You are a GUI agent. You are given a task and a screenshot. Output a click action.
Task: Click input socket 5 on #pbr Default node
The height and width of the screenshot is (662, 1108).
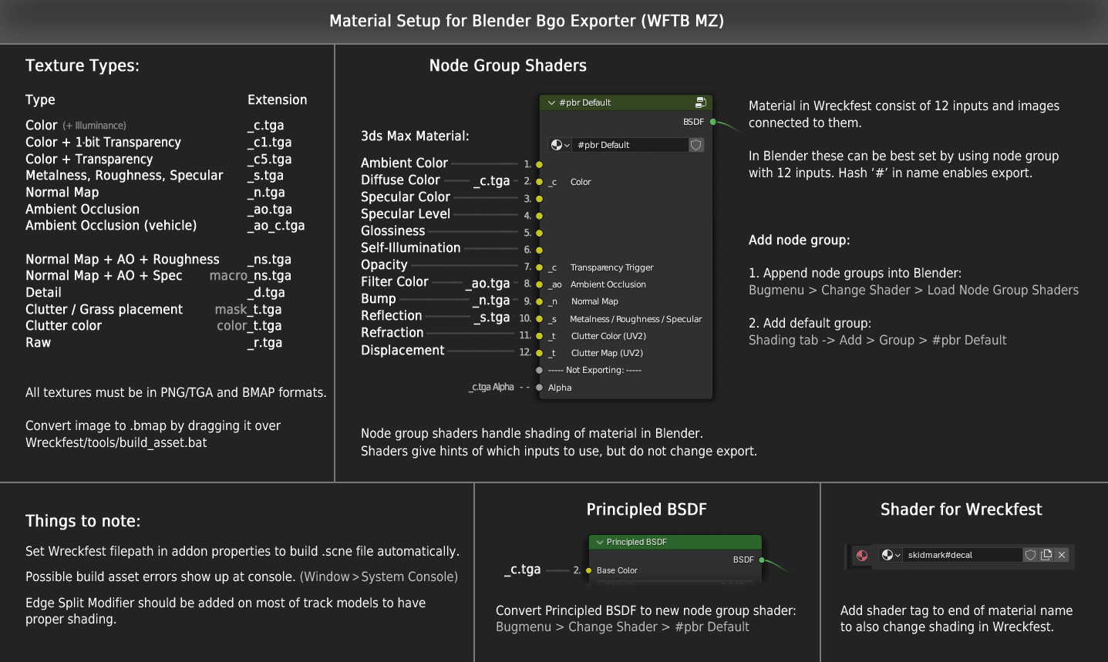pyautogui.click(x=540, y=233)
